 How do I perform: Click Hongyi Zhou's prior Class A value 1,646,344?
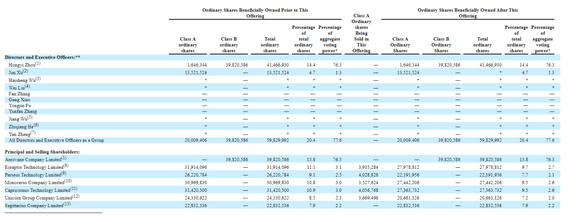197,65
